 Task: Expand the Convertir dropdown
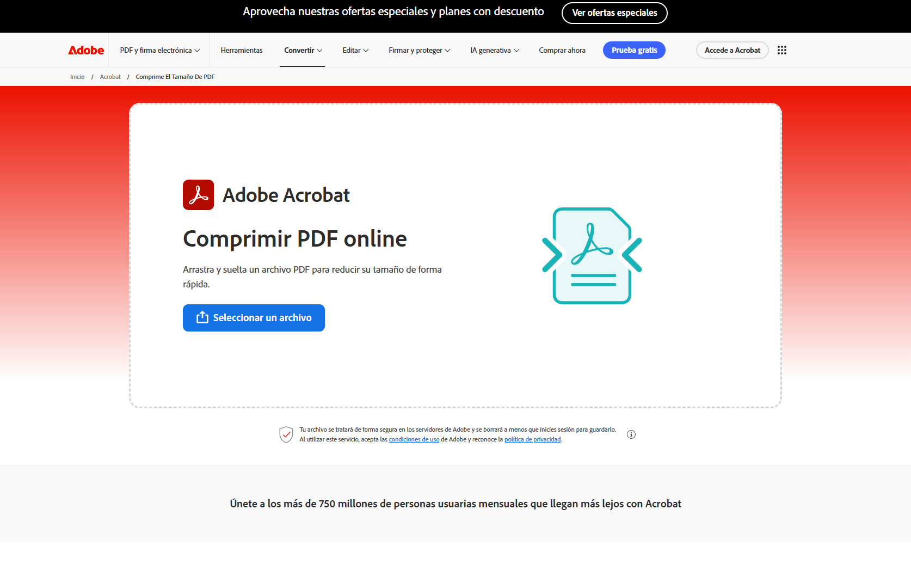(303, 50)
